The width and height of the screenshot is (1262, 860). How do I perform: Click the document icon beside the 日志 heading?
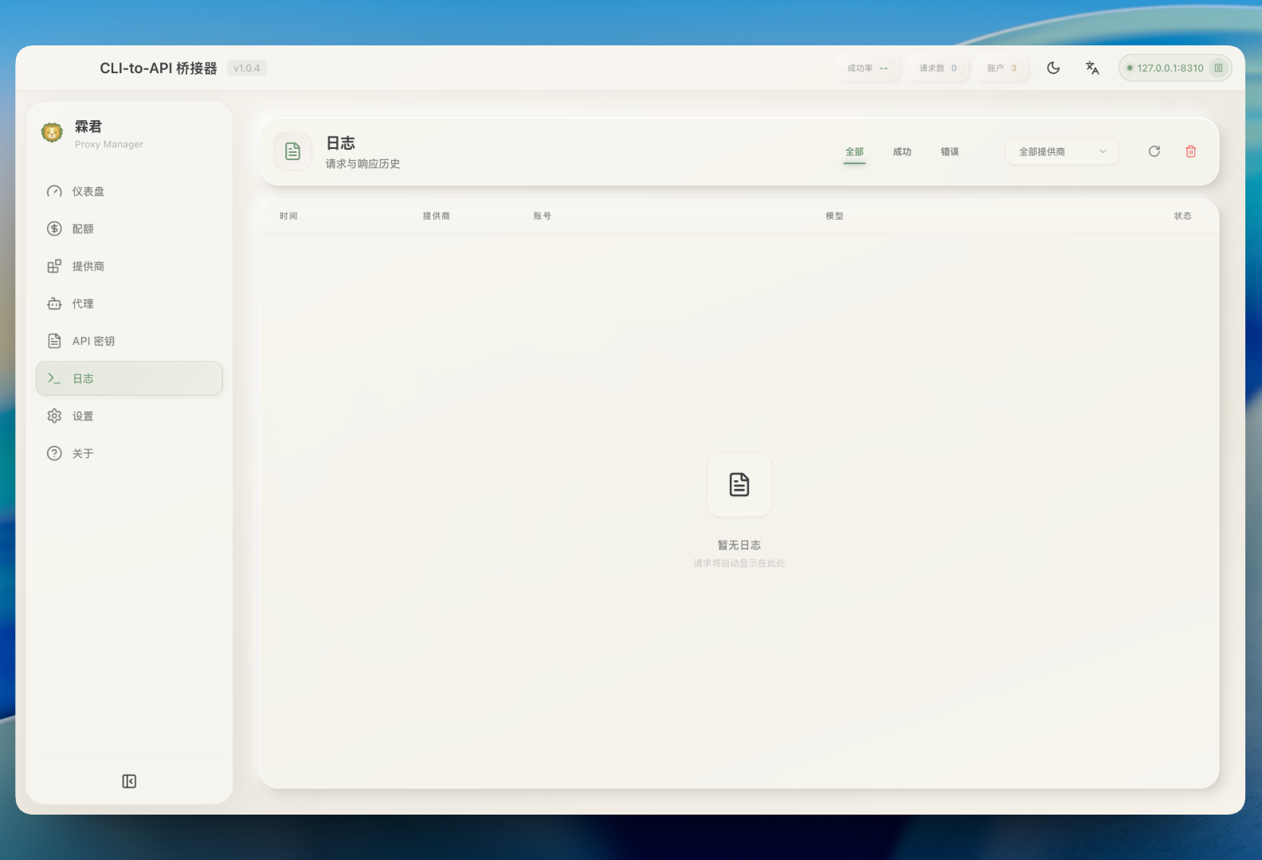292,151
